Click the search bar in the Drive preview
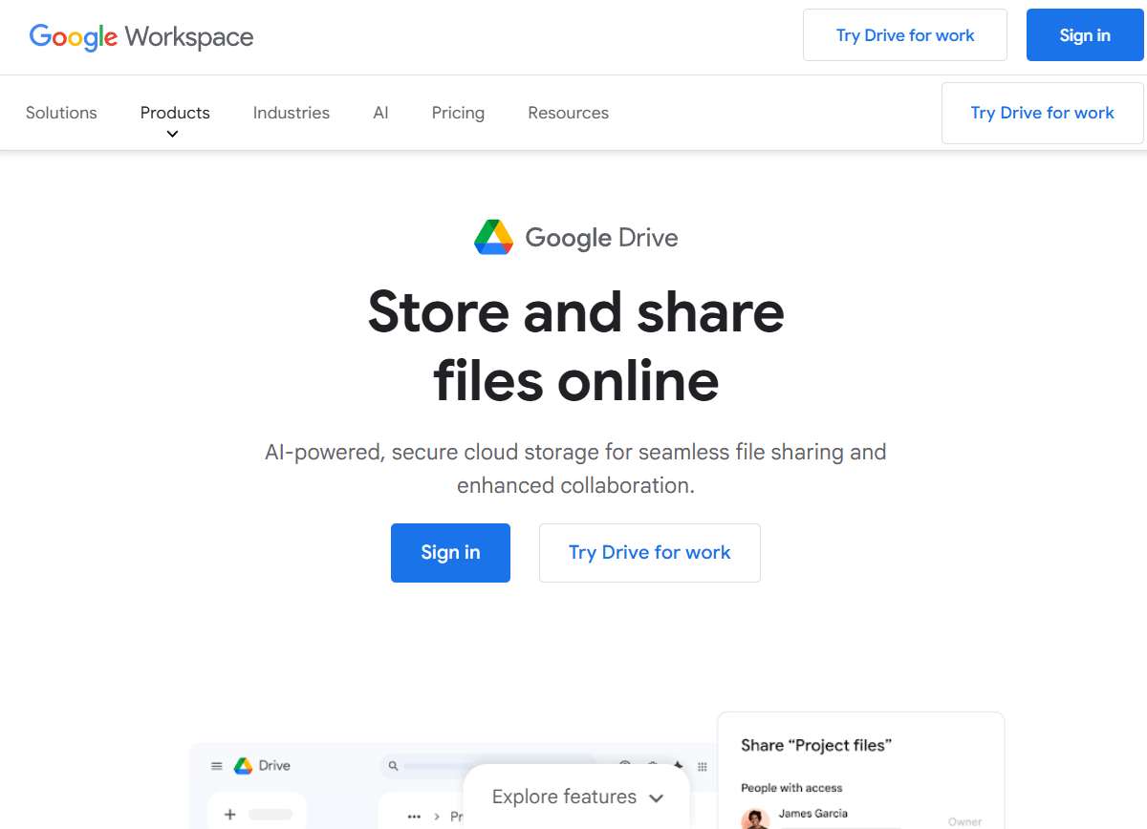The image size is (1147, 829). [487, 766]
